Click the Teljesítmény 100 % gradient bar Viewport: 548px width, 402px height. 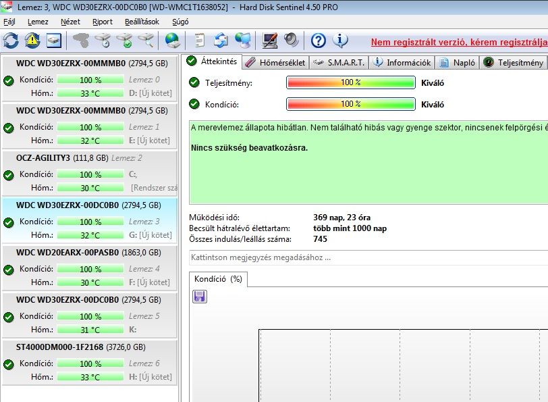tap(351, 82)
